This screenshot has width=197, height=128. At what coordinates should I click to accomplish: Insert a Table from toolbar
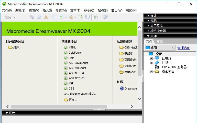pyautogui.click(x=54, y=17)
